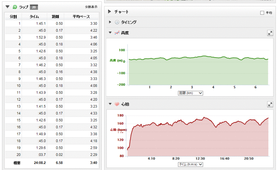Click the 分割表示 link
Viewport: 279px width, 170px height.
(x=91, y=7)
